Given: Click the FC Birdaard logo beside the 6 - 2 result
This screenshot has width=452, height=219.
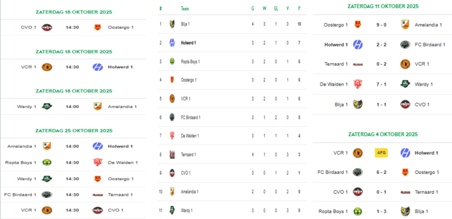Looking at the screenshot, I should pos(358,172).
